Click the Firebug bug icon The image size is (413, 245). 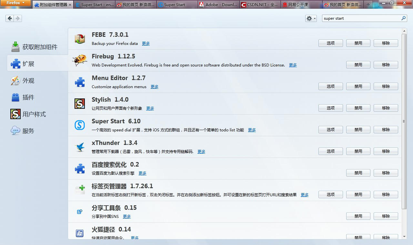tap(80, 60)
